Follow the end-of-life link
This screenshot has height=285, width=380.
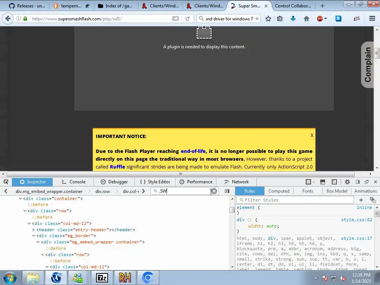coord(193,151)
